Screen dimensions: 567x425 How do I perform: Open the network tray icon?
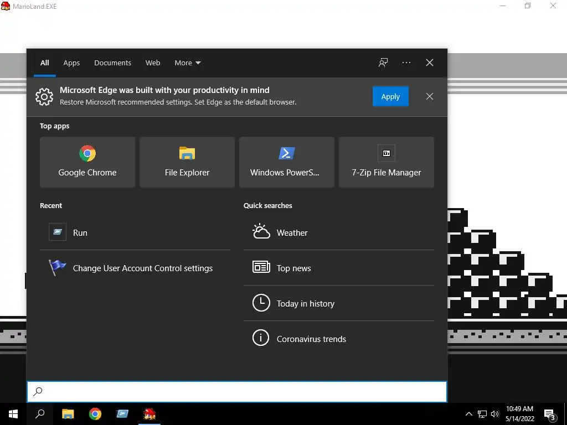tap(482, 414)
